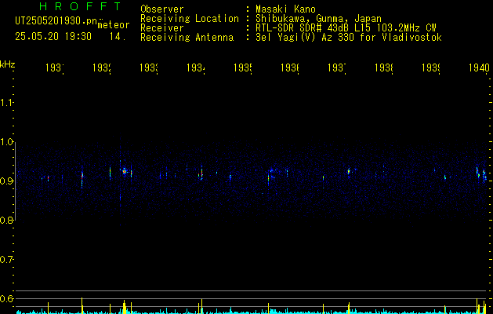
Task: Click the 1.0 kHz axis label
Action: pyautogui.click(x=6, y=142)
